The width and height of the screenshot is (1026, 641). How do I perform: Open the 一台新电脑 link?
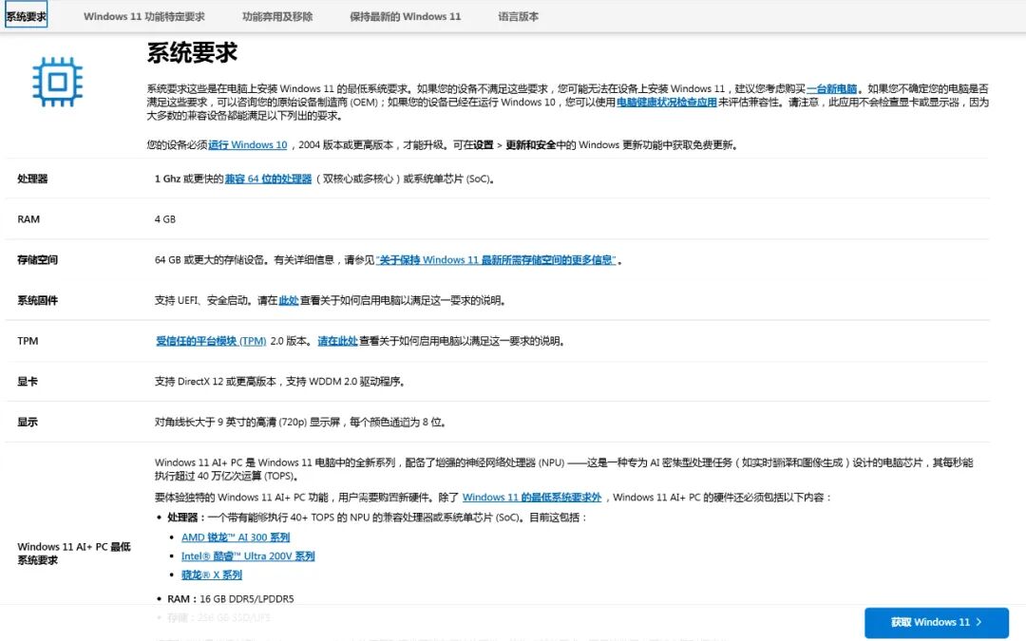point(831,88)
